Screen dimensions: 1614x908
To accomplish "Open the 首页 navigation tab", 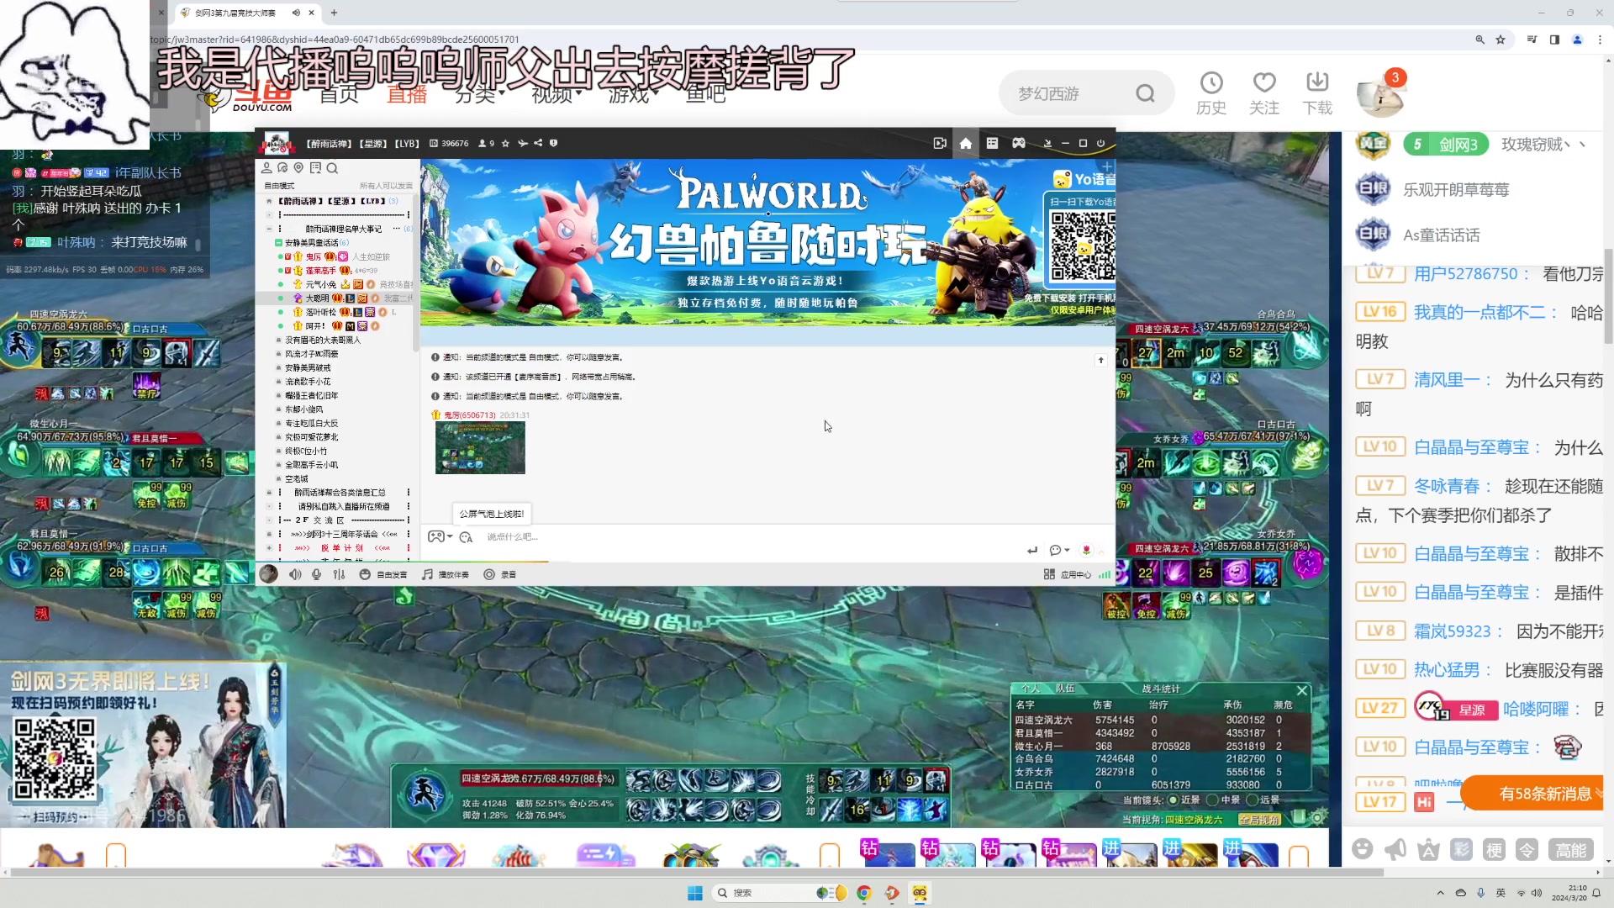I will pyautogui.click(x=339, y=94).
